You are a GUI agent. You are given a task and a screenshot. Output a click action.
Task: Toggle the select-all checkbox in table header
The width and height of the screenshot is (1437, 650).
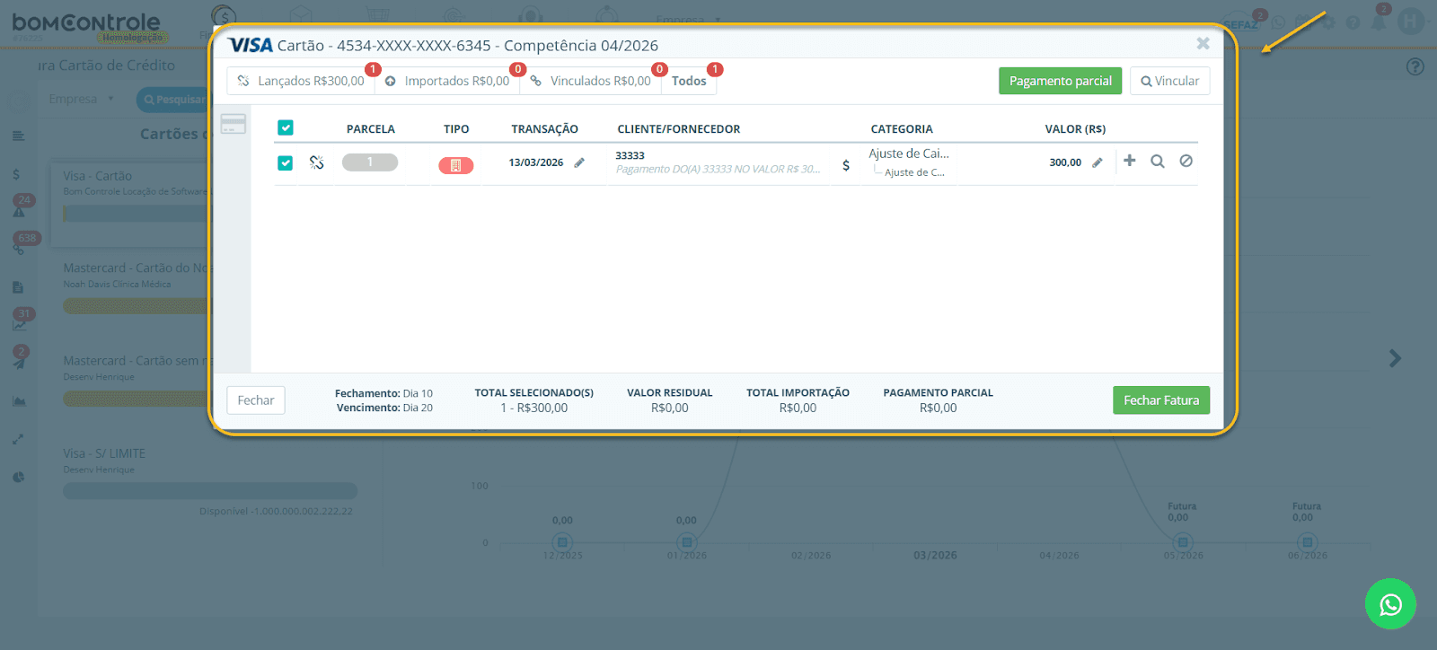click(x=286, y=127)
